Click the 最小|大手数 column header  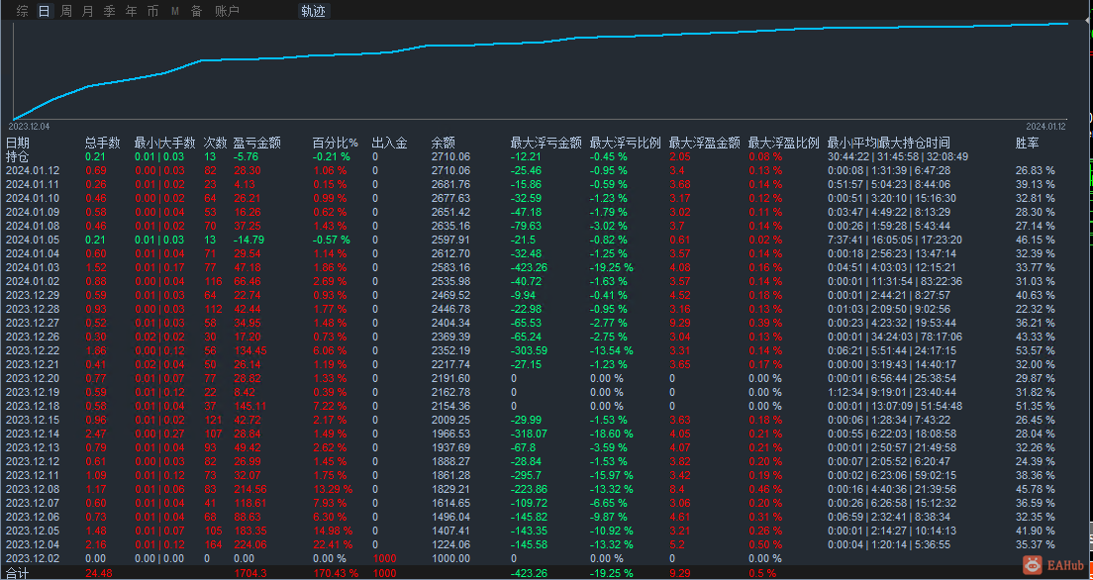click(165, 143)
